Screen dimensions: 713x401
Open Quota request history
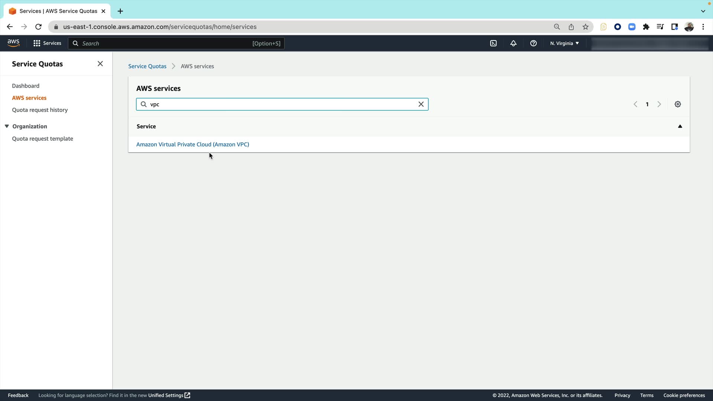(x=40, y=110)
